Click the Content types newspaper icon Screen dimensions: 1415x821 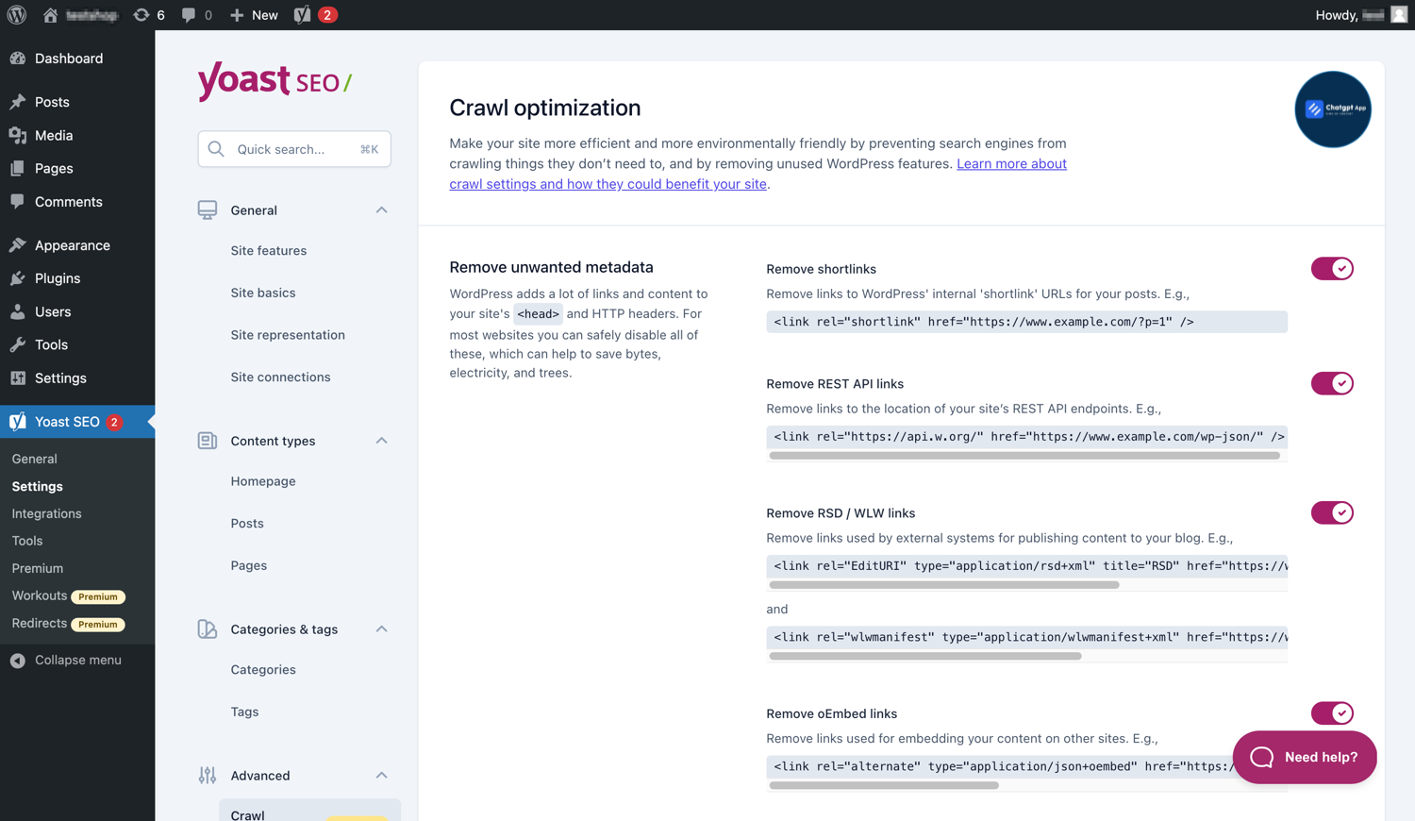pos(208,441)
